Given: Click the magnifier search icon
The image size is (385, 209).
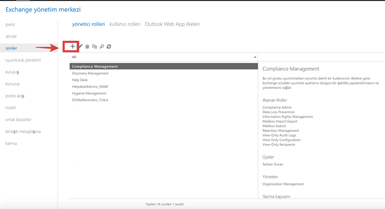Looking at the screenshot, I should (102, 46).
